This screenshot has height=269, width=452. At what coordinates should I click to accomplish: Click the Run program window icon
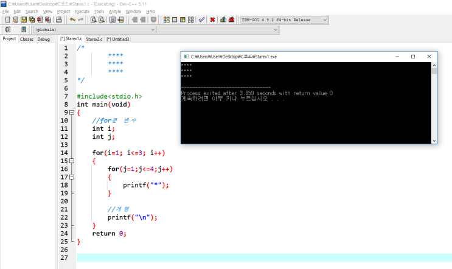click(175, 19)
